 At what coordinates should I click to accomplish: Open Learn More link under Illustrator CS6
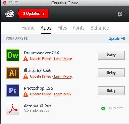(63, 76)
